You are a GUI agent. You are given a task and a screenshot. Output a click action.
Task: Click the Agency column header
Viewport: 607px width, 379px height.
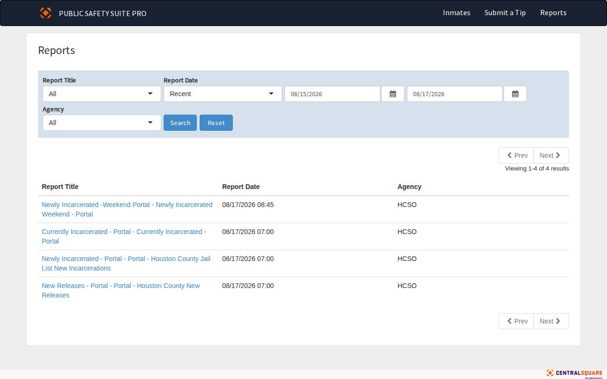[409, 187]
